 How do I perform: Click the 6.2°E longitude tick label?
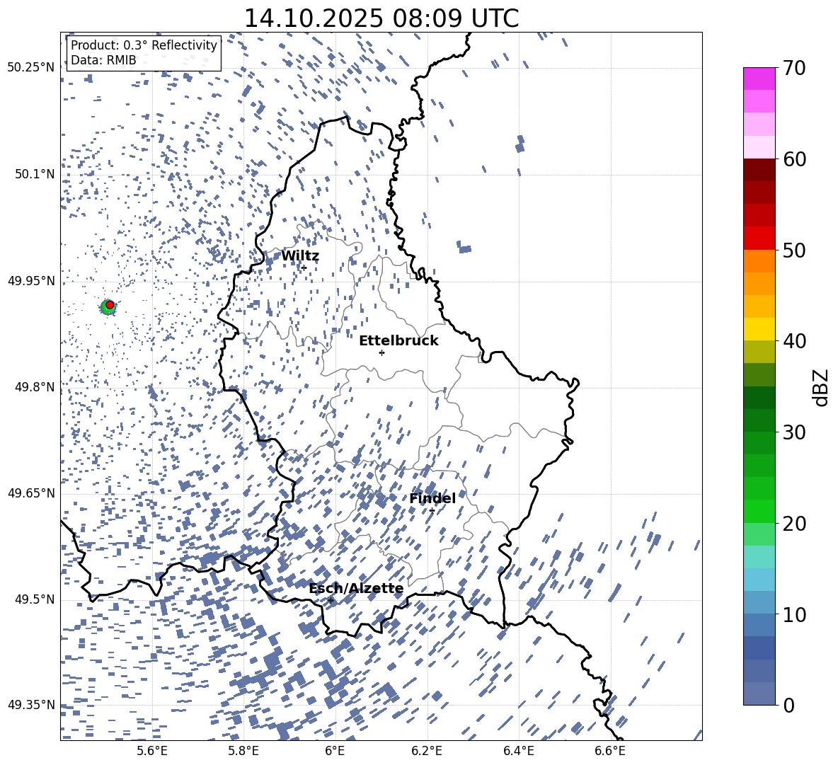click(x=427, y=750)
